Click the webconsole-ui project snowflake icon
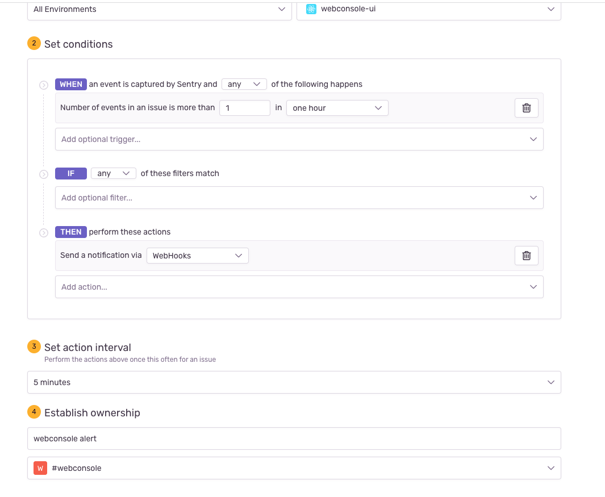 pyautogui.click(x=311, y=9)
